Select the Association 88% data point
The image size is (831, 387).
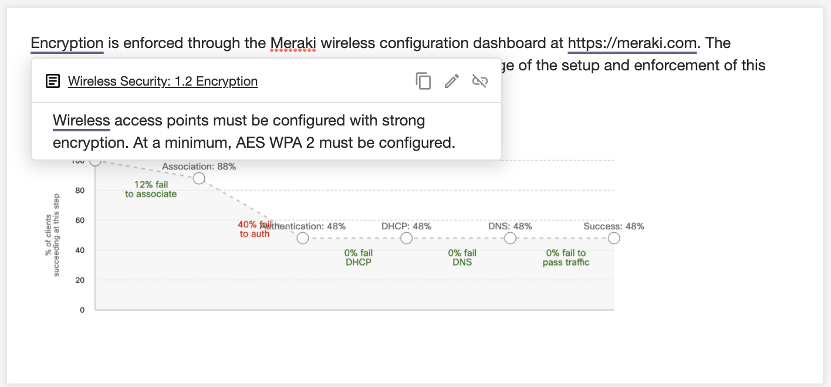(x=199, y=178)
